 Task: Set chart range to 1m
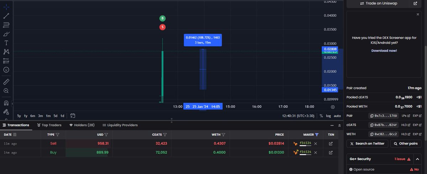(48, 116)
